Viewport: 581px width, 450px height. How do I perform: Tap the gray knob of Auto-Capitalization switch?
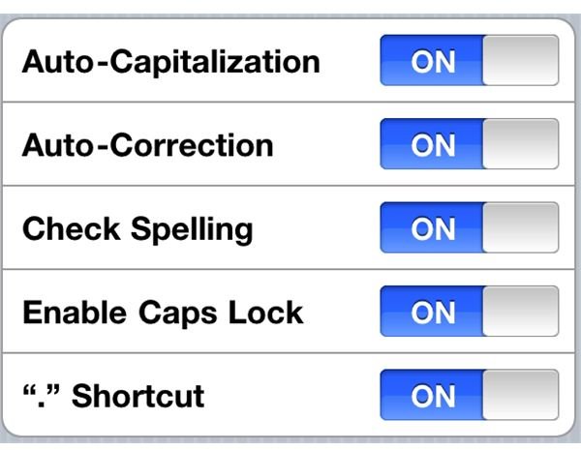click(521, 60)
